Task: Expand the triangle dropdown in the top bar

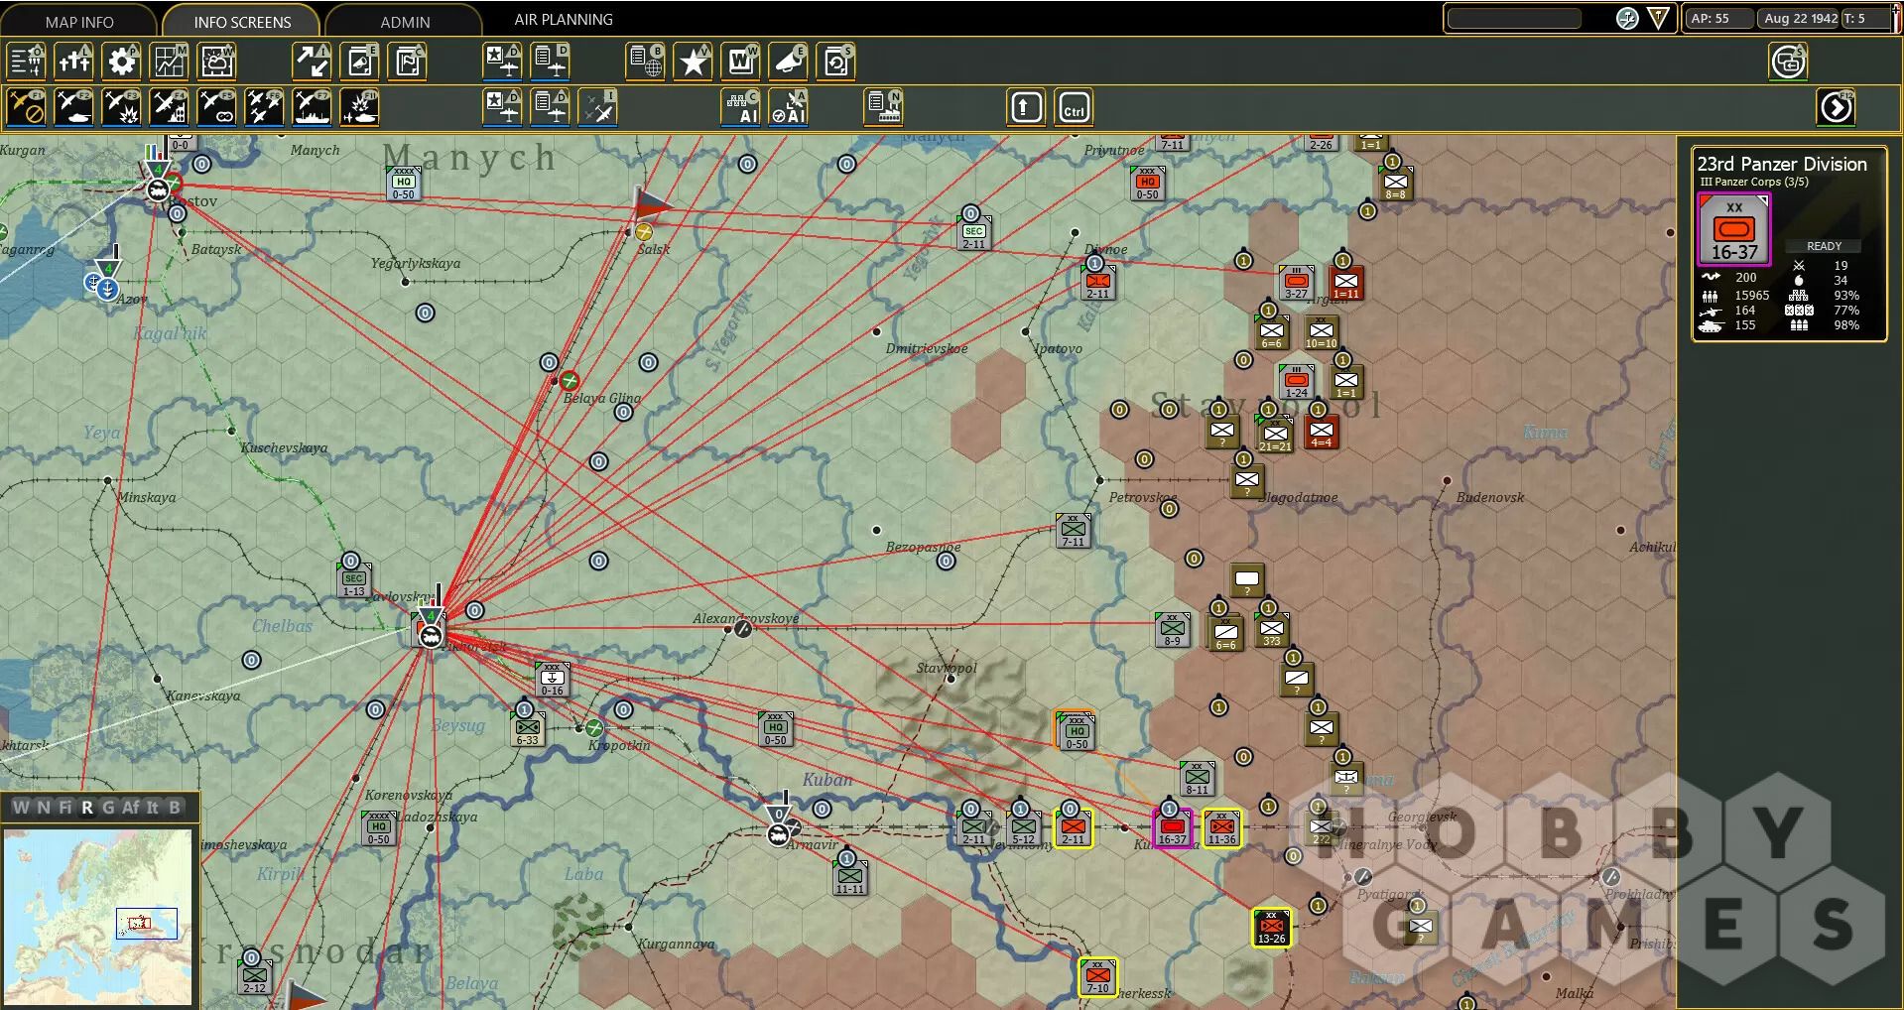Action: (x=1658, y=18)
